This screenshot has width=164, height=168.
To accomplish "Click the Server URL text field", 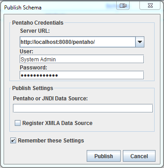I will pyautogui.click(x=78, y=42).
